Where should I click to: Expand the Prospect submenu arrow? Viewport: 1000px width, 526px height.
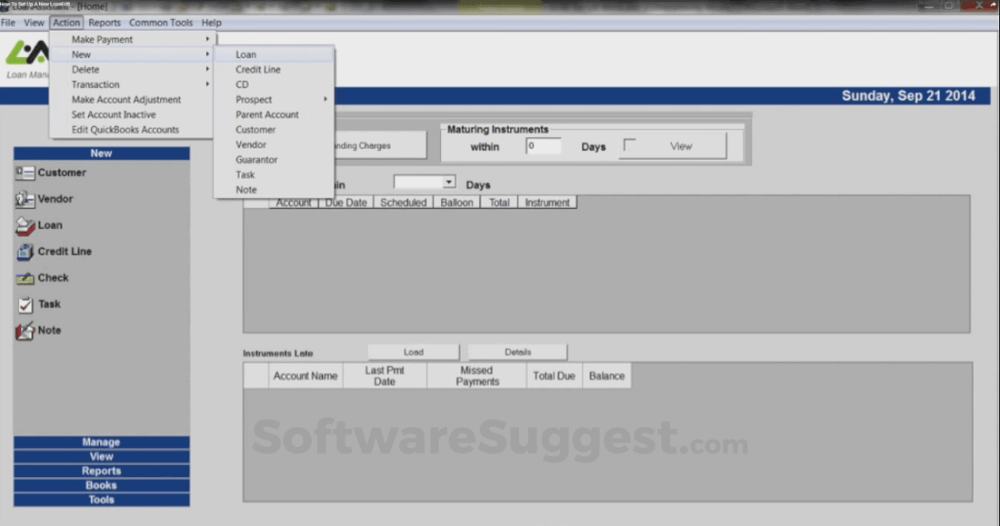(325, 99)
